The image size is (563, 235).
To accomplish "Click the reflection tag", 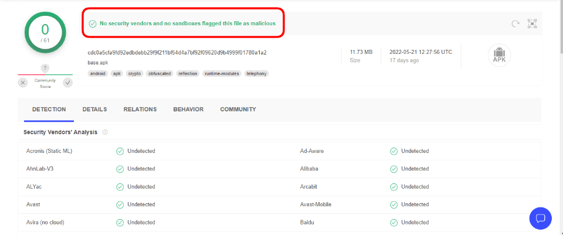I will tap(188, 74).
